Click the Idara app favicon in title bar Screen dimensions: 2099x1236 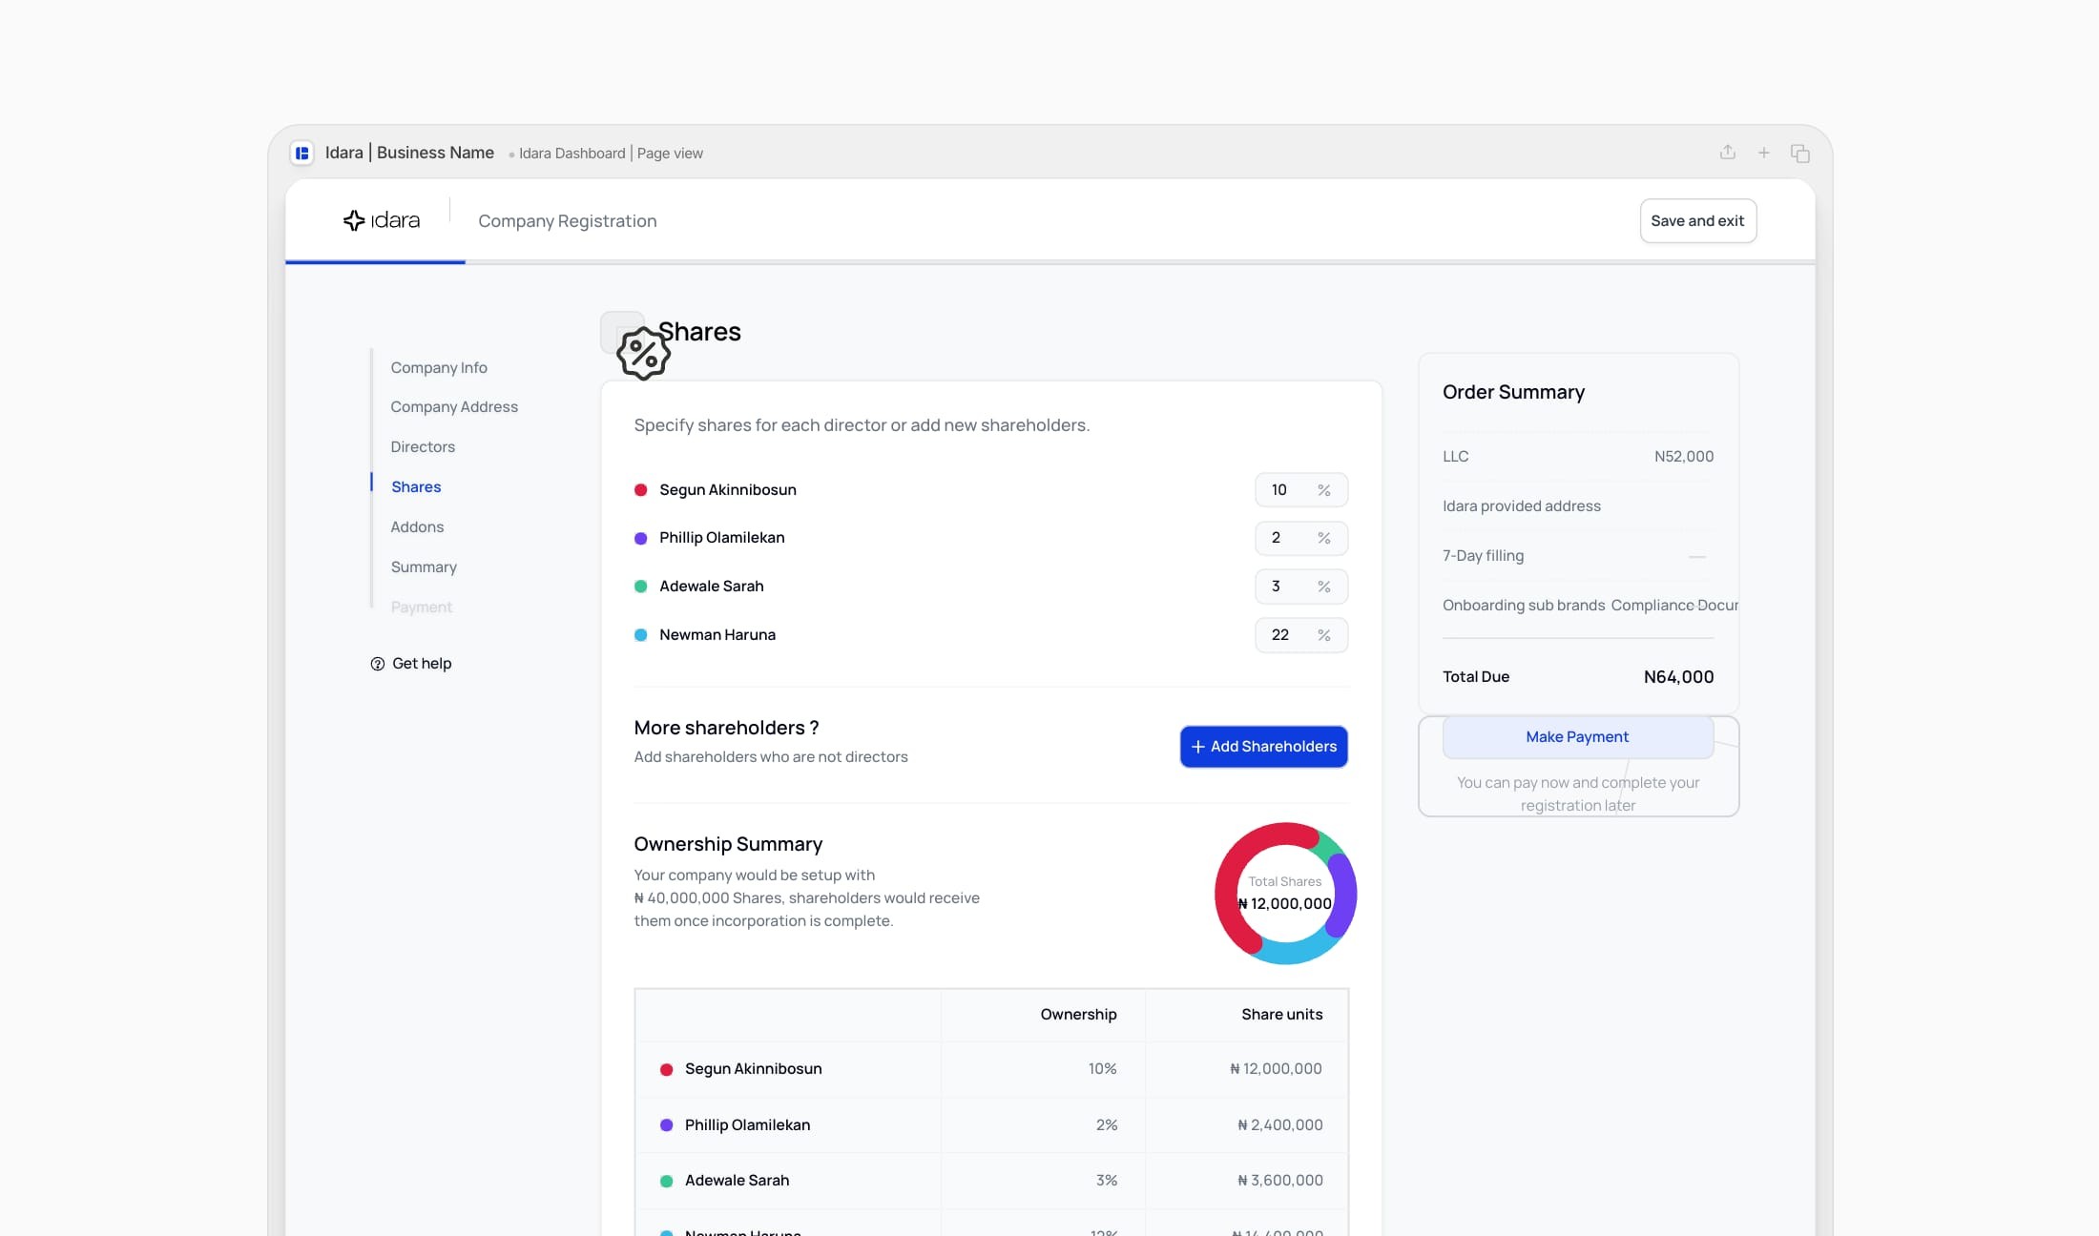click(301, 153)
